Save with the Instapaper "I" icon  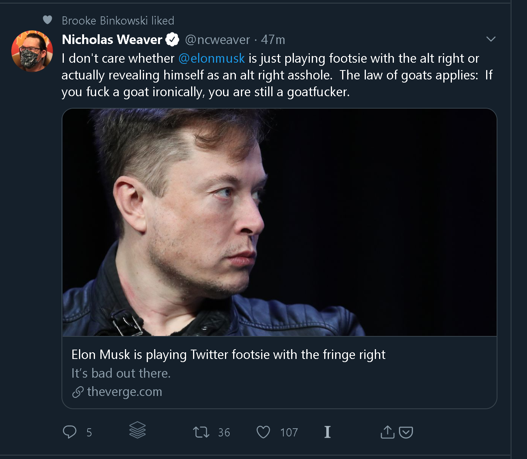[327, 432]
